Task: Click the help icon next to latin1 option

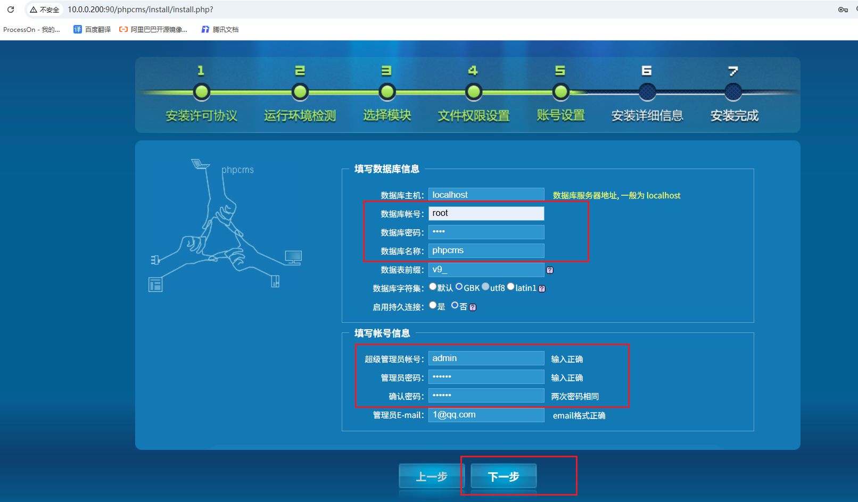Action: pos(542,288)
